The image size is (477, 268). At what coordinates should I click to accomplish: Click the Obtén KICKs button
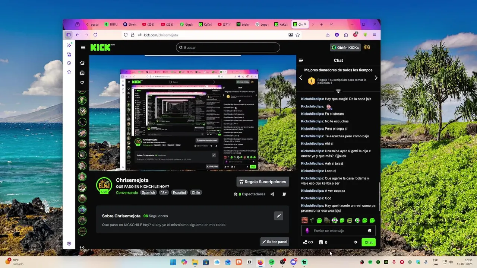coord(345,47)
